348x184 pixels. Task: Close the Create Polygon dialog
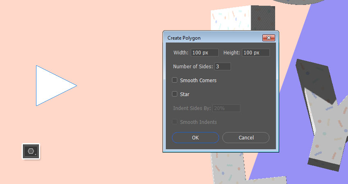coord(269,38)
